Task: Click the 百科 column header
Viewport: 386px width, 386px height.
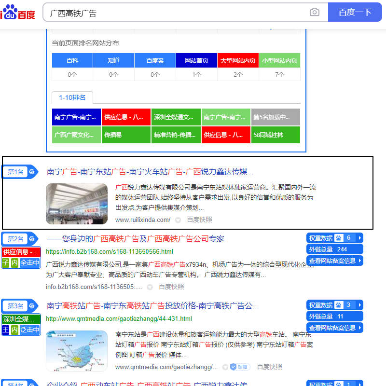Action: [x=72, y=60]
